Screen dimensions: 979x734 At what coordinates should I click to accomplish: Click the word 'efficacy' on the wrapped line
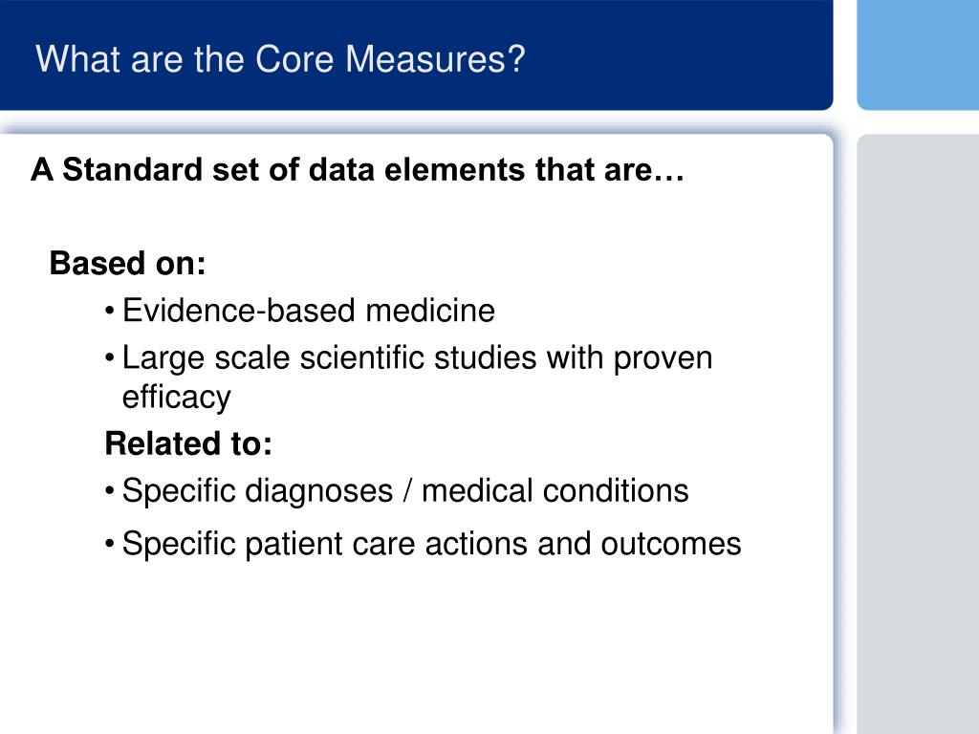click(176, 397)
